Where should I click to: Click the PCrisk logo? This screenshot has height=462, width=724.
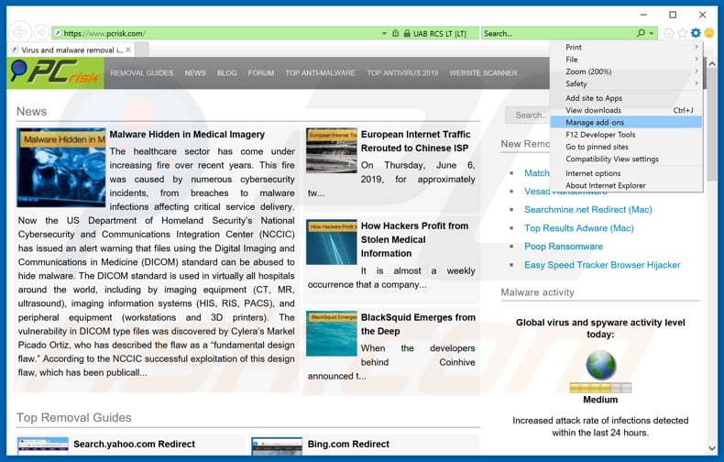[x=55, y=72]
